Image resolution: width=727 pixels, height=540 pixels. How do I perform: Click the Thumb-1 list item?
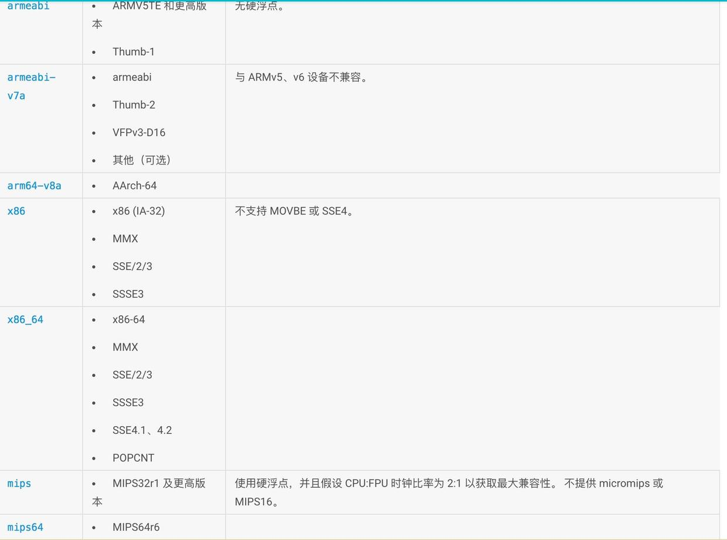click(134, 51)
